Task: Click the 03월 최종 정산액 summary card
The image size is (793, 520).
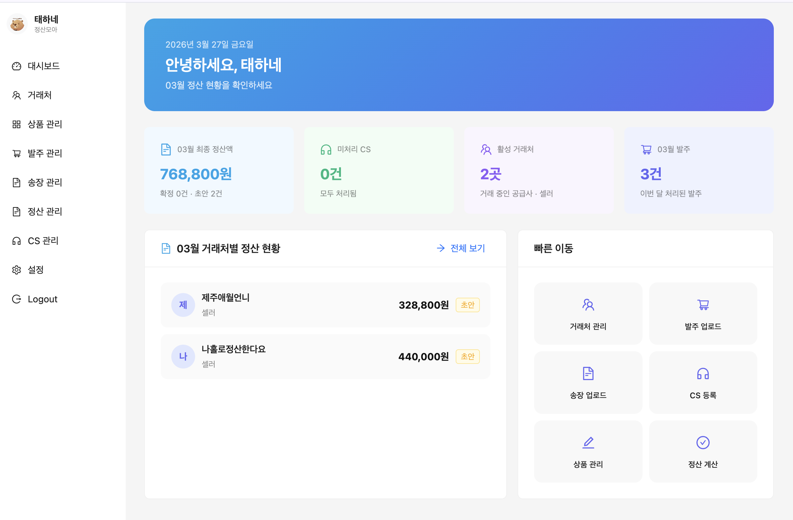Action: point(219,170)
